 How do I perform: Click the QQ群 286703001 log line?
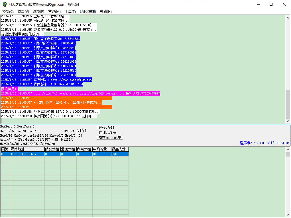pyautogui.click(x=38, y=75)
